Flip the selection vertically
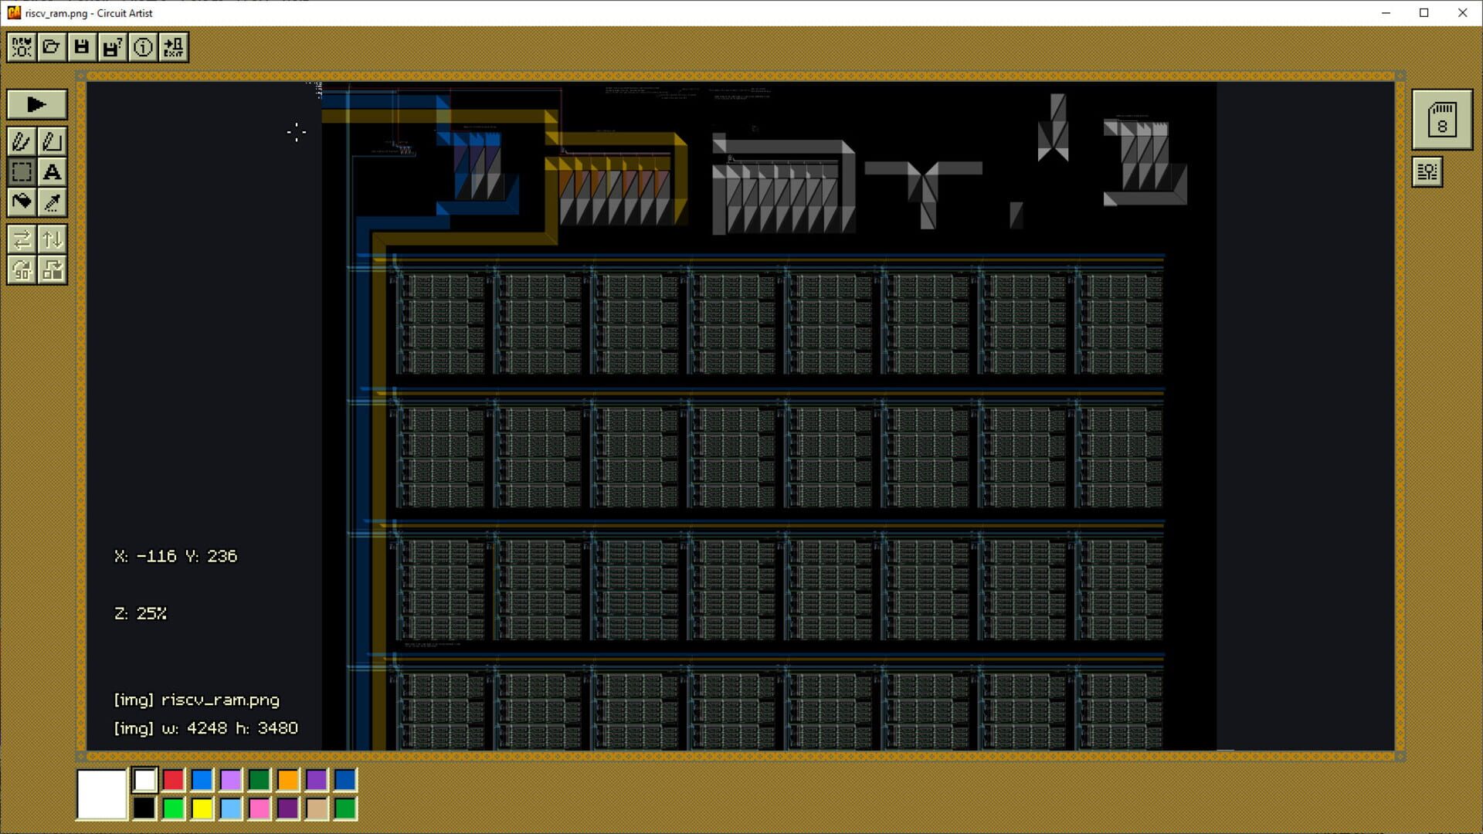 click(x=52, y=239)
